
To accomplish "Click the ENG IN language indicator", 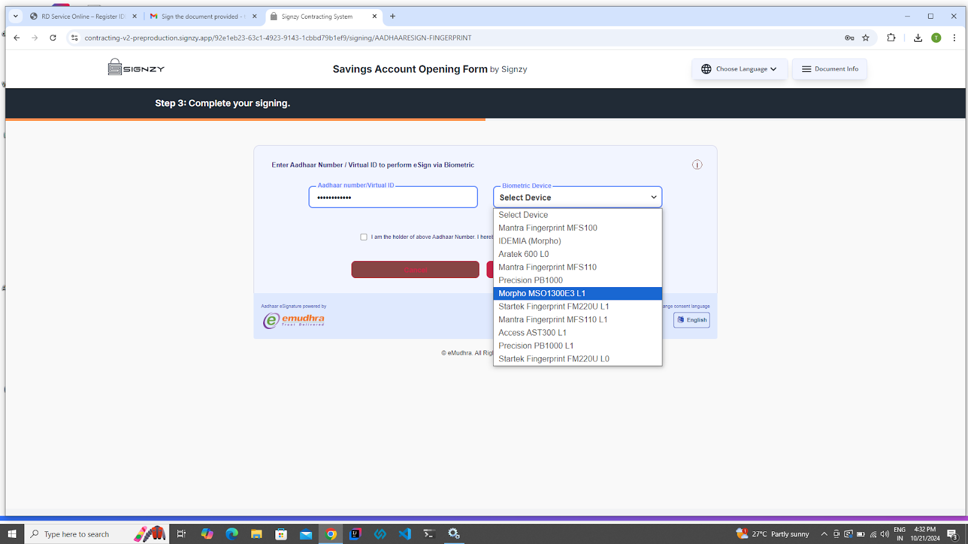I will click(x=900, y=534).
